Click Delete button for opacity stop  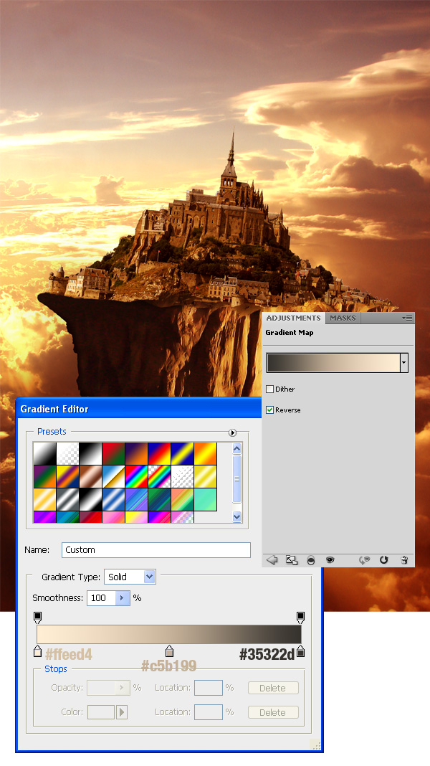click(x=273, y=688)
